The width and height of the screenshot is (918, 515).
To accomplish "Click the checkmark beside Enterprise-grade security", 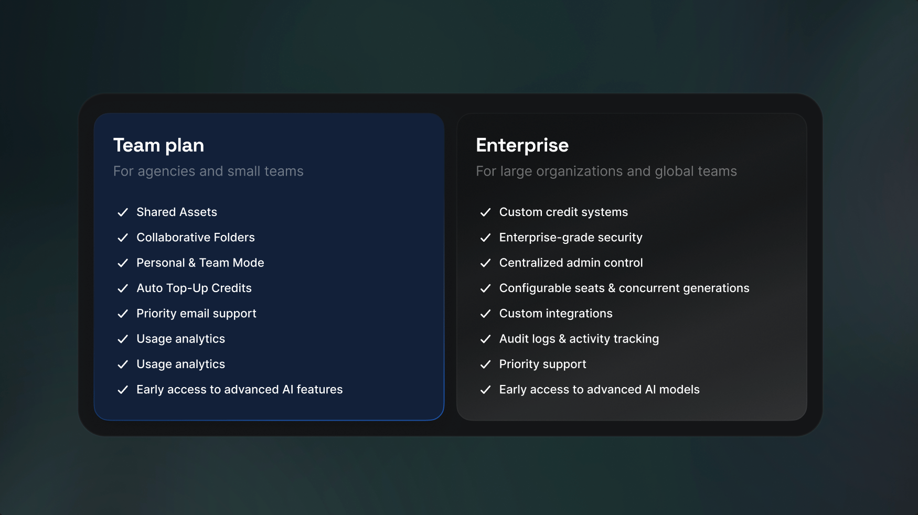I will click(486, 238).
